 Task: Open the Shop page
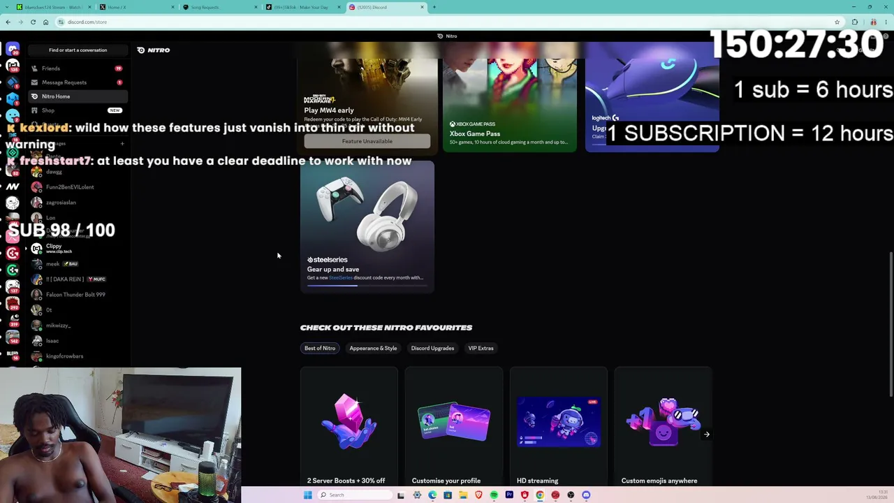[77, 110]
